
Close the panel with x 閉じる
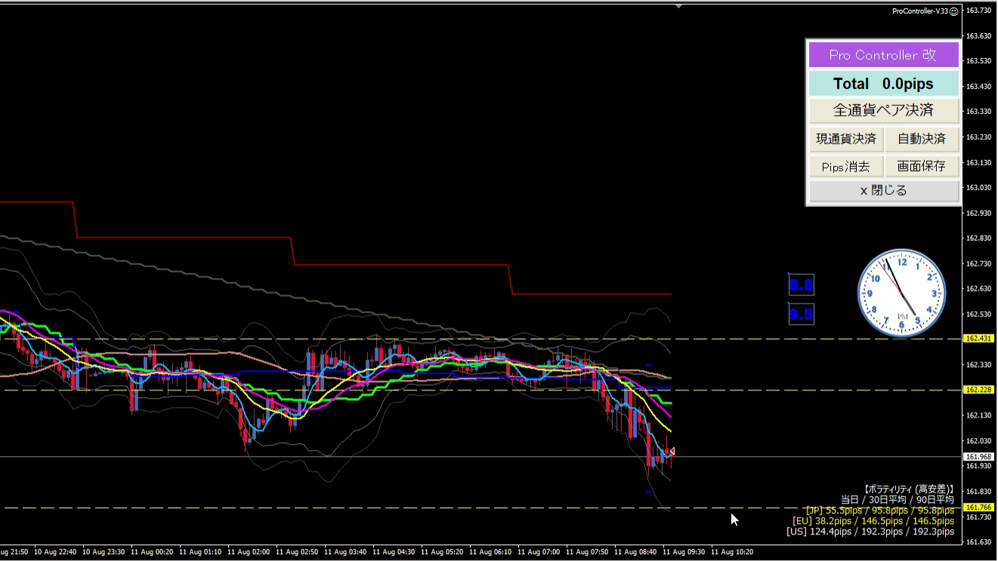click(884, 191)
